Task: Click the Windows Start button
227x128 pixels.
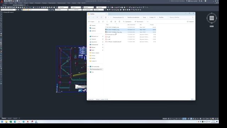Action: tap(2, 122)
